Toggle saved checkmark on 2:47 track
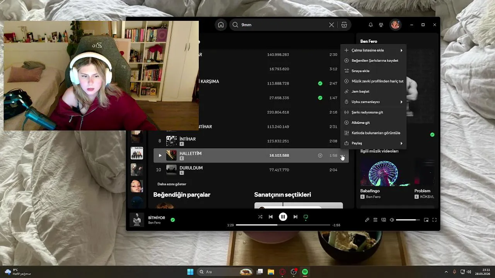495x278 pixels. (x=320, y=83)
